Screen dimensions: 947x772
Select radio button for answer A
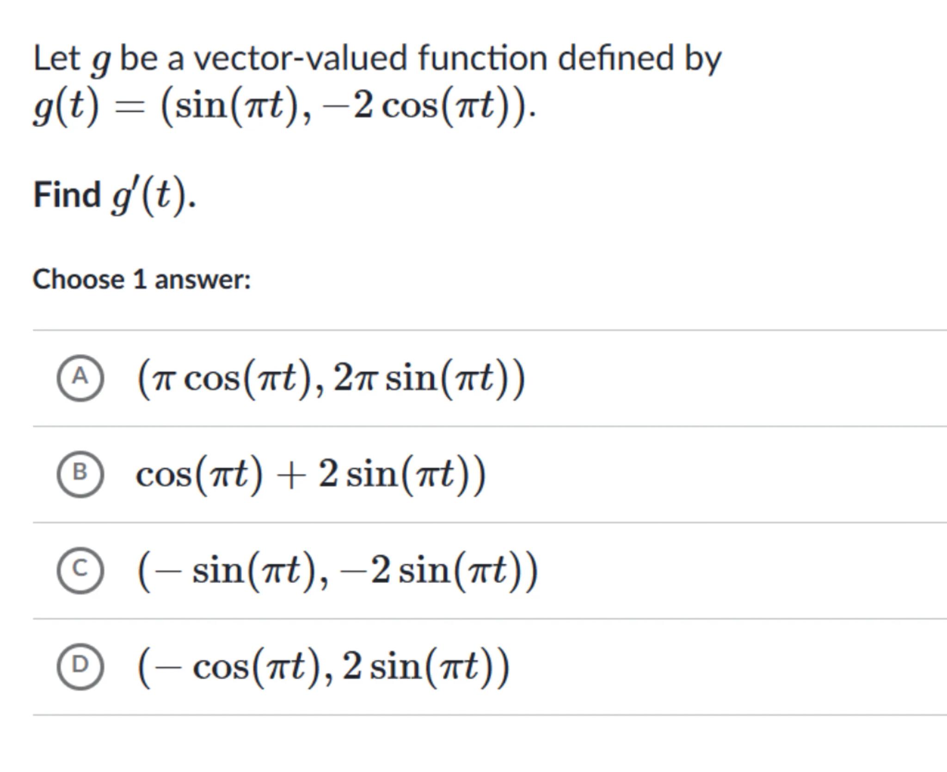[x=80, y=377]
